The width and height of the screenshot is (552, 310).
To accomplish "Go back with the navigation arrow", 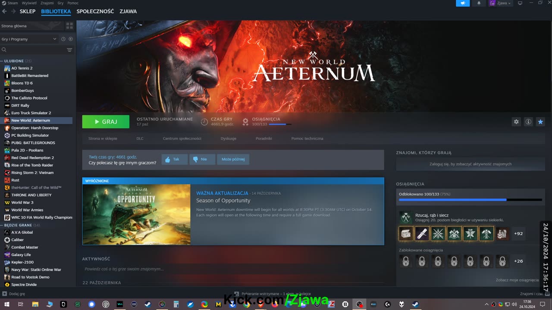I will click(x=4, y=12).
